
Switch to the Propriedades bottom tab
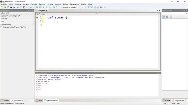coord(178,101)
